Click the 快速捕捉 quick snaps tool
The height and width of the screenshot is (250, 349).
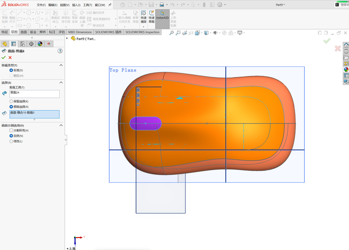(143, 17)
